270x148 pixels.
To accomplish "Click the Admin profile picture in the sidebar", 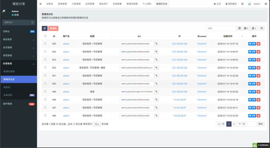I will [6, 13].
